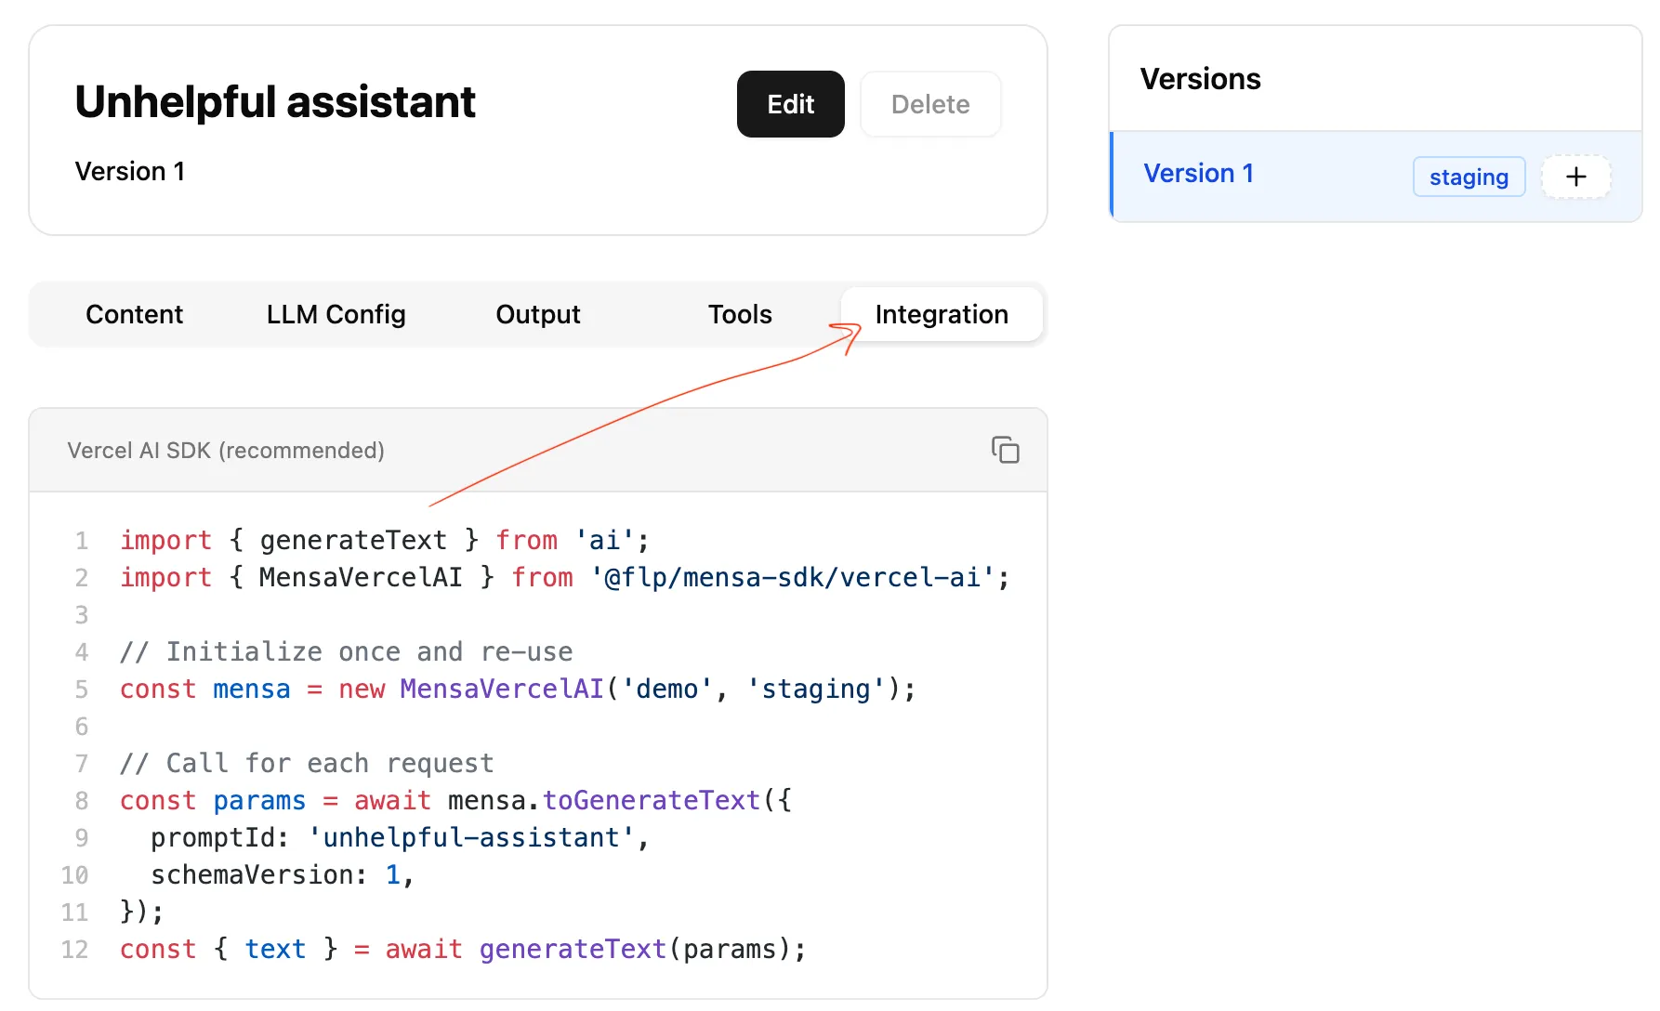Select the Tools tab
The height and width of the screenshot is (1011, 1660).
pos(739,314)
